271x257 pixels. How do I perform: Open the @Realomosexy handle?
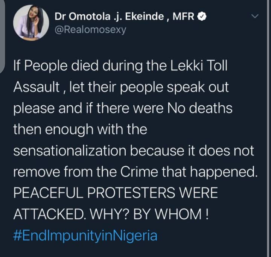click(90, 29)
